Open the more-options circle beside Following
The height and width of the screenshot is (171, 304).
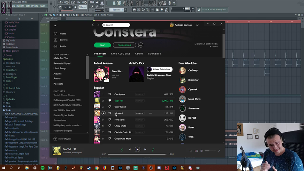[141, 45]
